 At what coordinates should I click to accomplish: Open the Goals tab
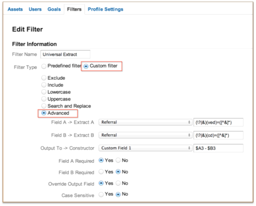(x=54, y=9)
